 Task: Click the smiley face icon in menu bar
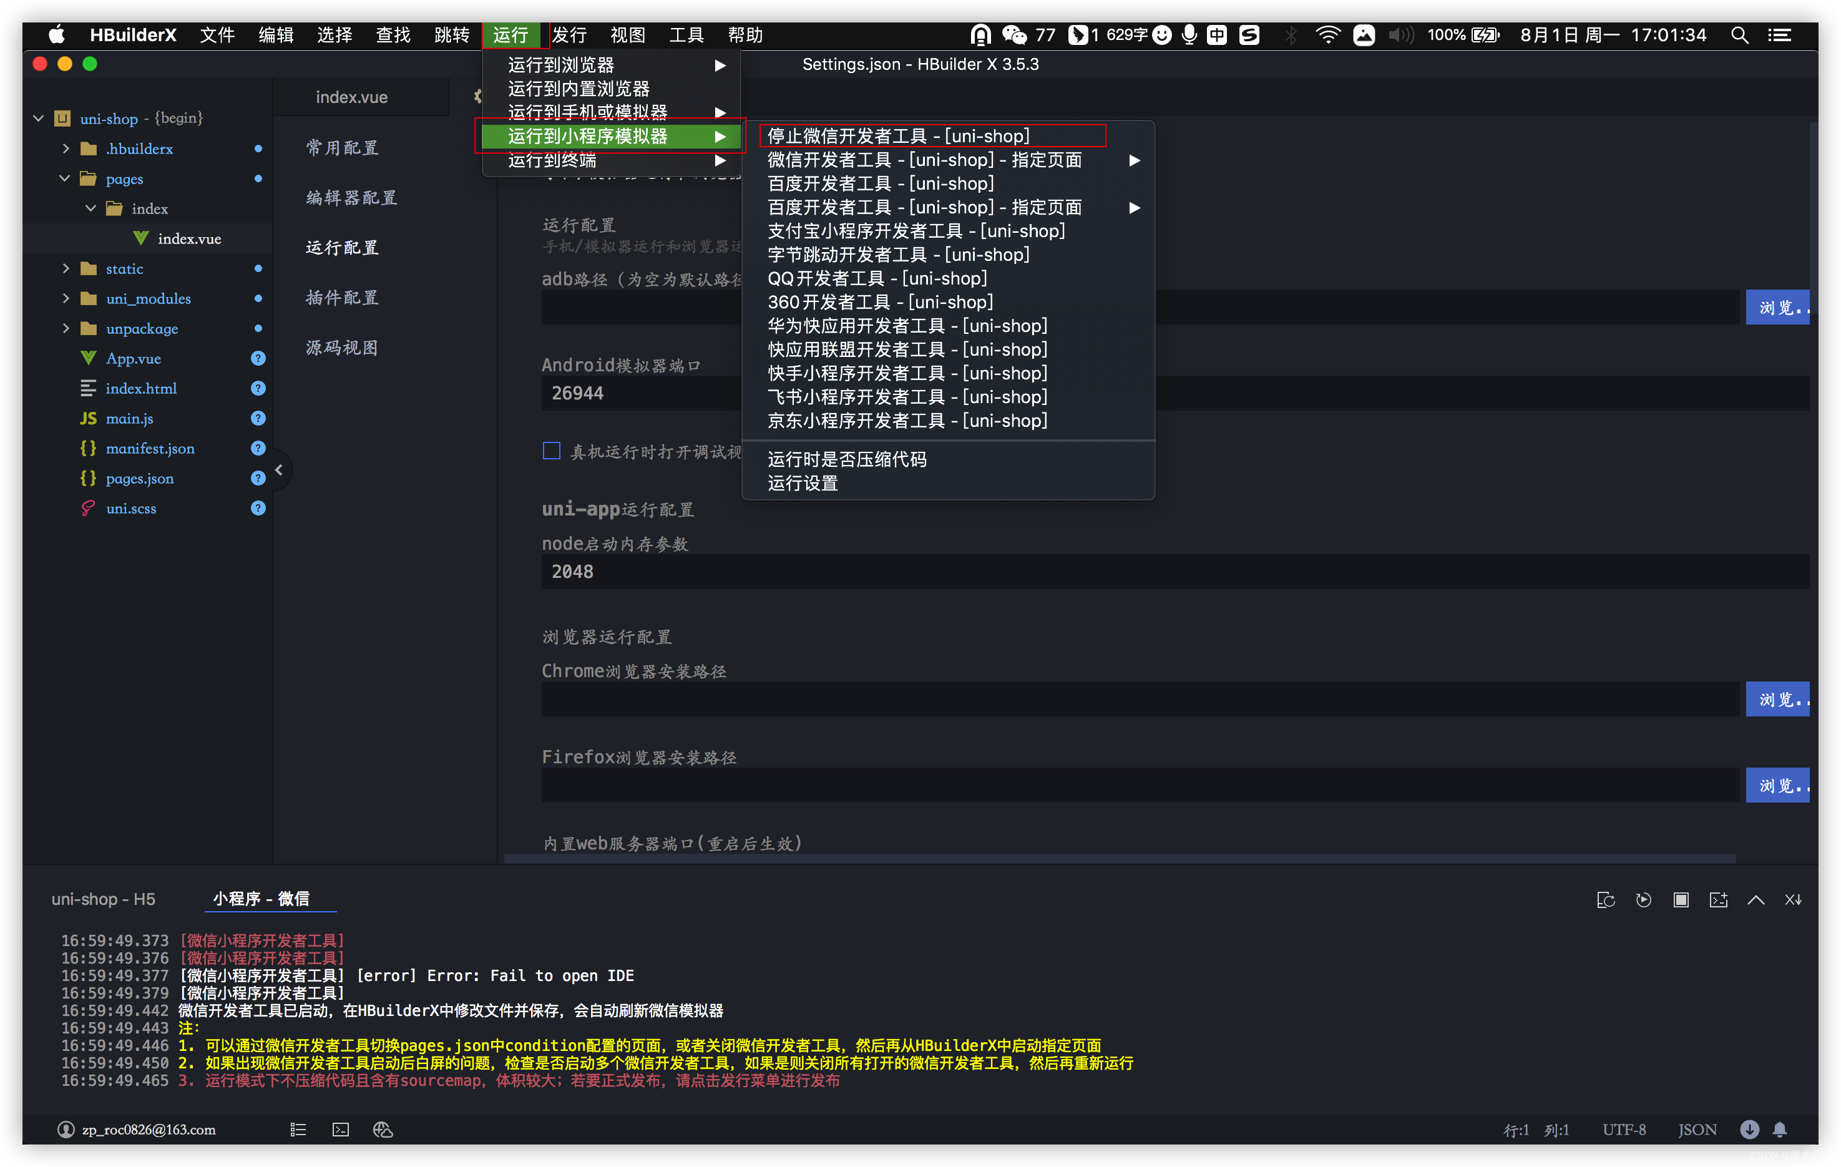[x=1161, y=34]
